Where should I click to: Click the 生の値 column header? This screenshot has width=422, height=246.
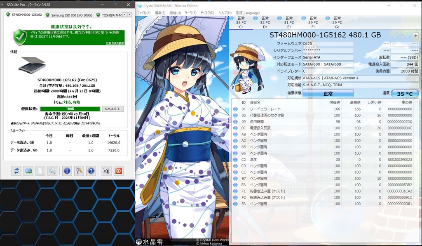click(406, 102)
